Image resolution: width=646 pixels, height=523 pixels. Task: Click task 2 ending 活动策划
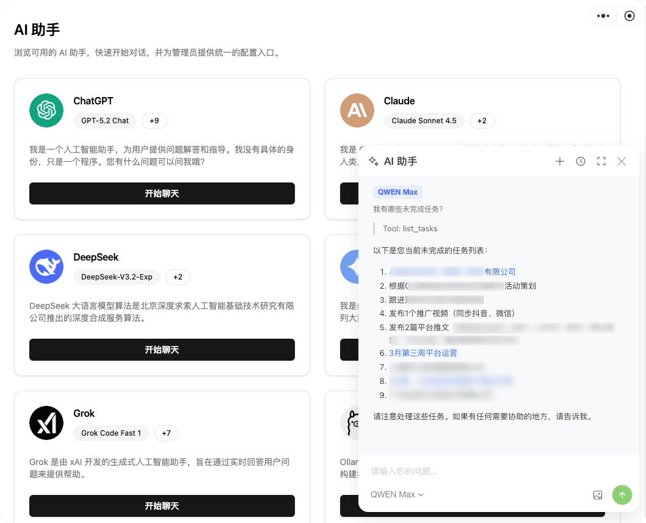(x=462, y=286)
